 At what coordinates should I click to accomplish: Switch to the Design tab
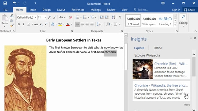pyautogui.click(x=47, y=10)
